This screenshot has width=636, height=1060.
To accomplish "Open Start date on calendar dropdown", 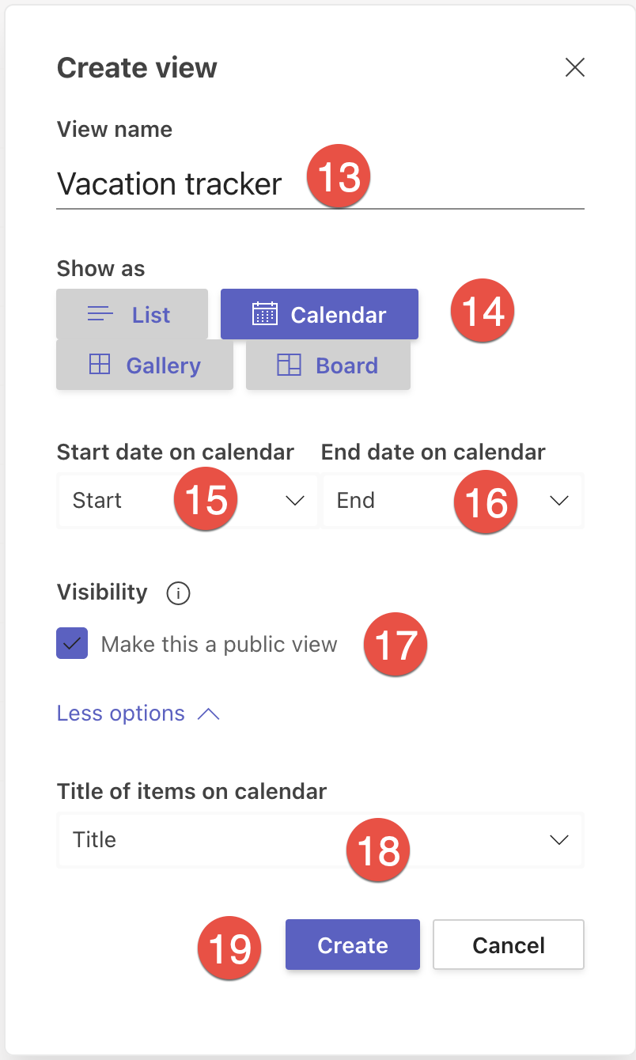I will [188, 501].
